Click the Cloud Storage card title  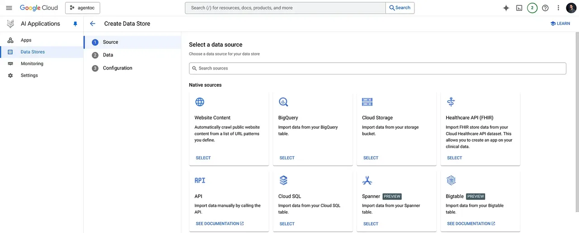(x=377, y=118)
